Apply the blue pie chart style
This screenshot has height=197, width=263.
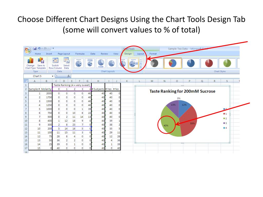[191, 63]
